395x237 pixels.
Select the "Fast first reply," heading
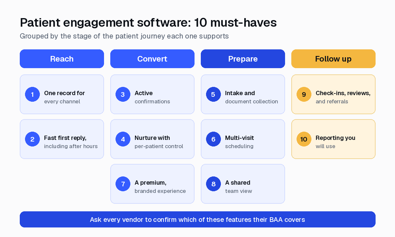coord(65,138)
